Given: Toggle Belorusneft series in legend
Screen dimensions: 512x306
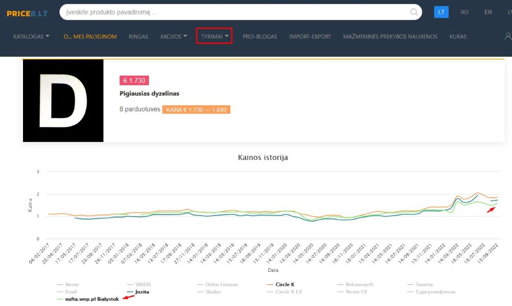Looking at the screenshot, I should 355,285.
